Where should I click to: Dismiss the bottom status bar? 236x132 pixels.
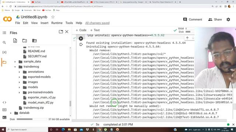coord(233,125)
